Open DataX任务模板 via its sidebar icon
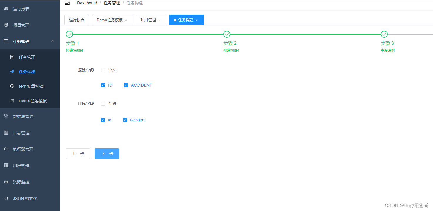433x211 pixels. tap(12, 101)
